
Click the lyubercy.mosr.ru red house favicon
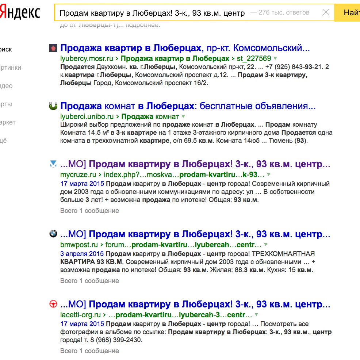click(x=53, y=48)
